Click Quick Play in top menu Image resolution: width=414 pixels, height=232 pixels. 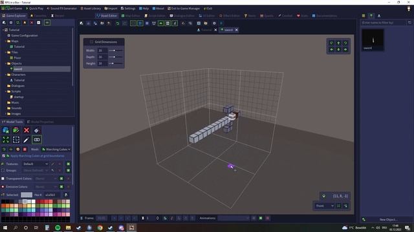34,8
